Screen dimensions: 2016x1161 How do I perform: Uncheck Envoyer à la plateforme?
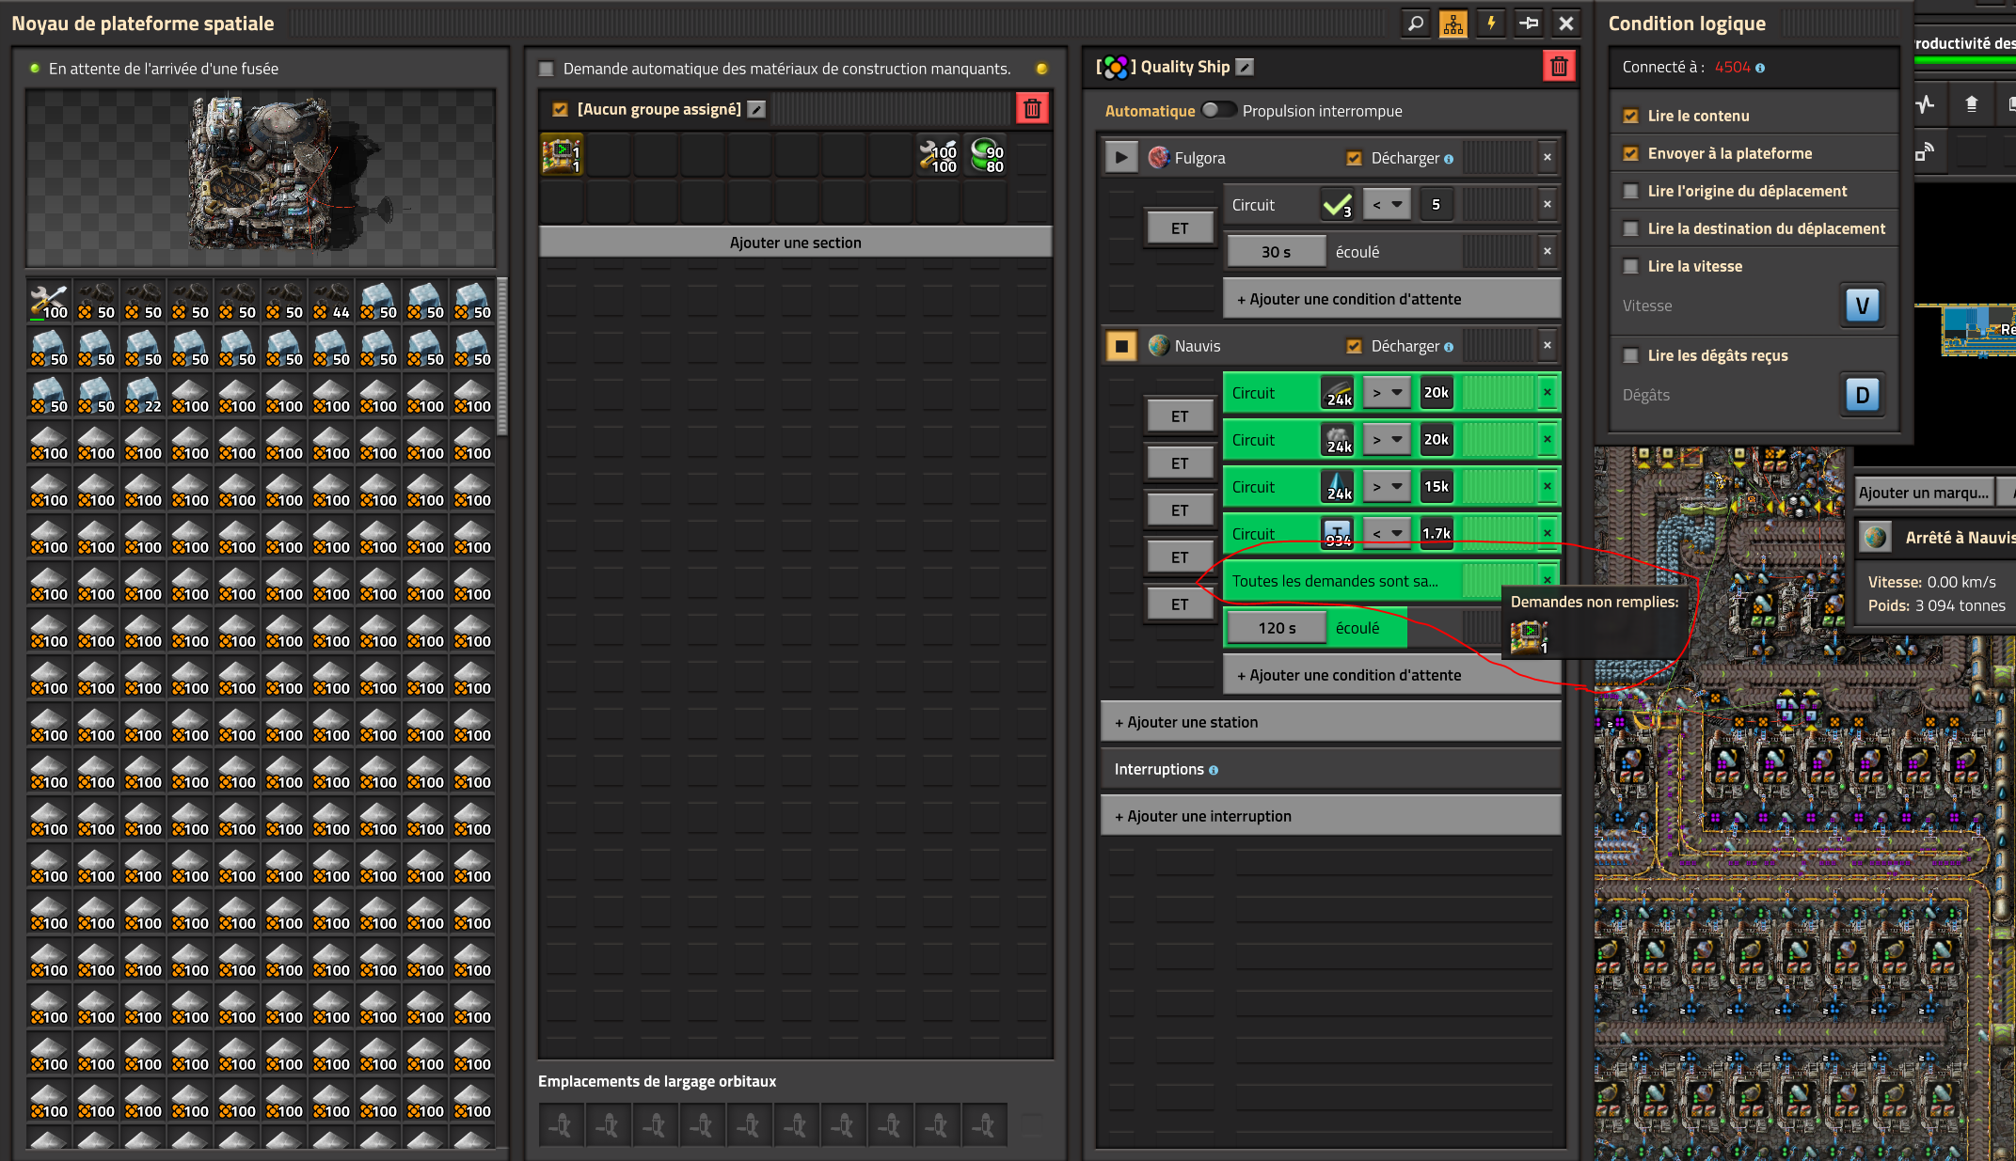1630,154
